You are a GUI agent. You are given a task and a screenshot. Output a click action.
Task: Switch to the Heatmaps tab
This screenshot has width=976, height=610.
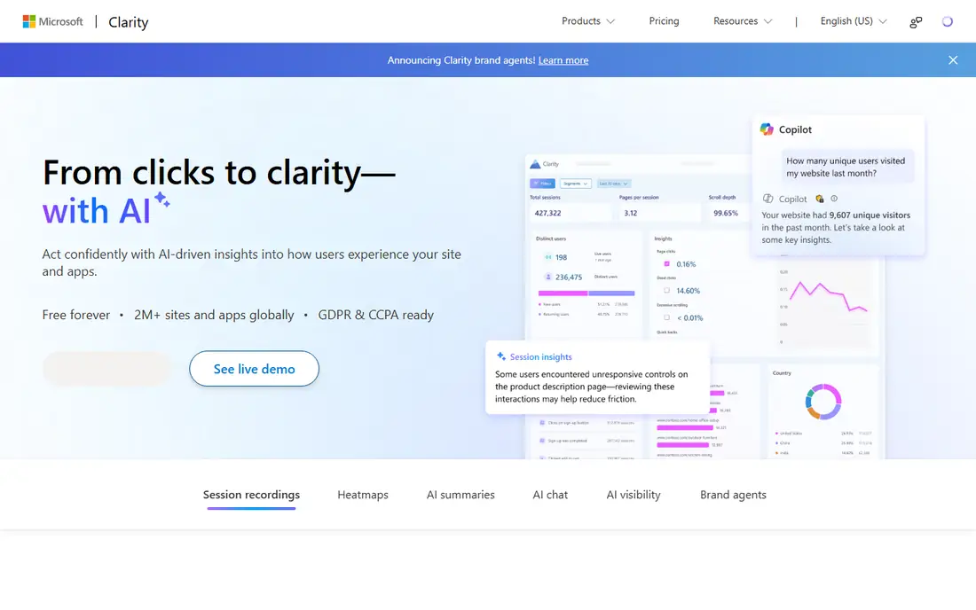click(363, 495)
